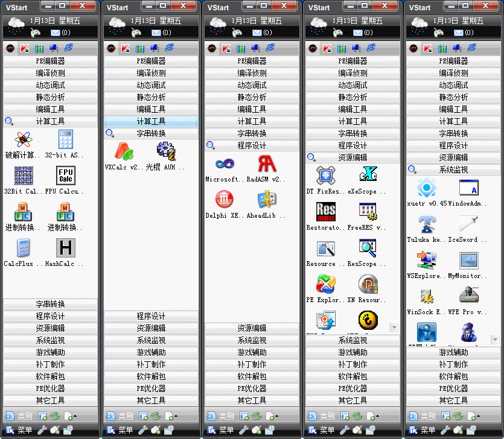Expand 程序设计 group in second VStart window
Viewport: 504px width, 439px height.
coord(151,316)
